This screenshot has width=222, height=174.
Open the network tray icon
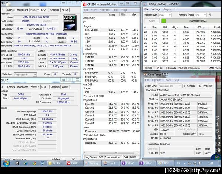[x=195, y=164]
